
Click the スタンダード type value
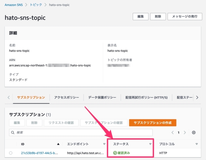18,80
